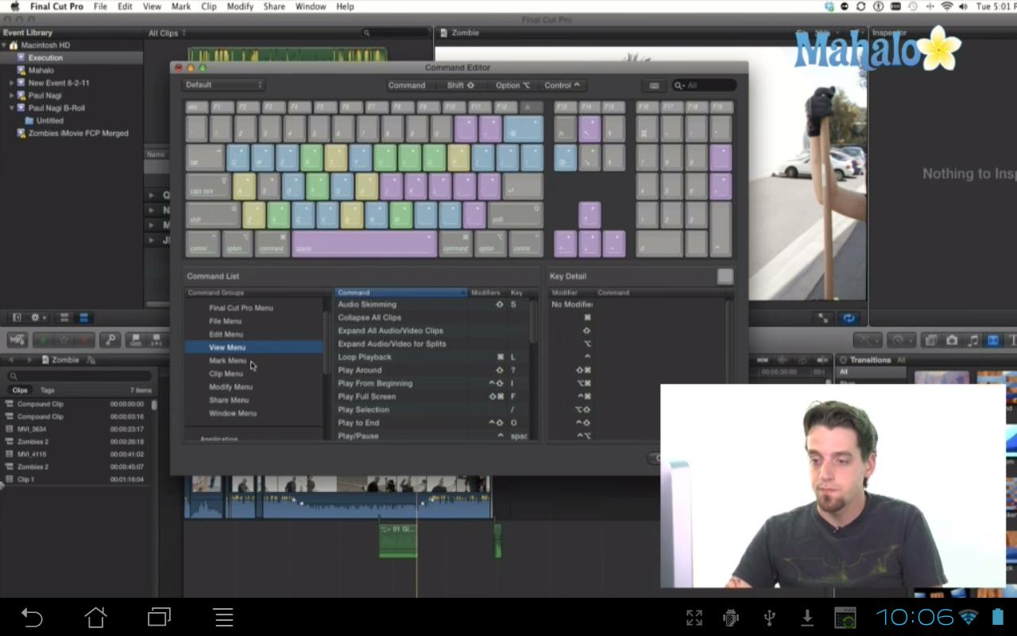Viewport: 1017px width, 636px height.
Task: Select File Menu command group
Action: [x=226, y=321]
